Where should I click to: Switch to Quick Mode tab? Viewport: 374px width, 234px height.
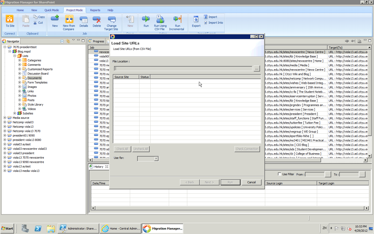click(51, 10)
